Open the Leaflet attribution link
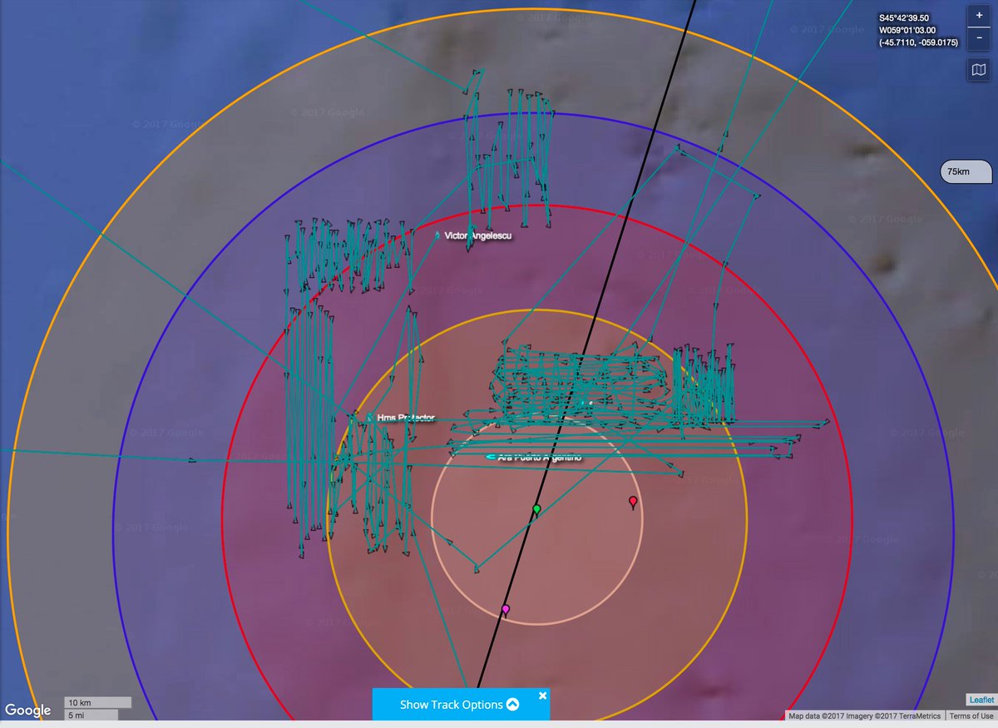Viewport: 998px width, 728px height. point(979,701)
